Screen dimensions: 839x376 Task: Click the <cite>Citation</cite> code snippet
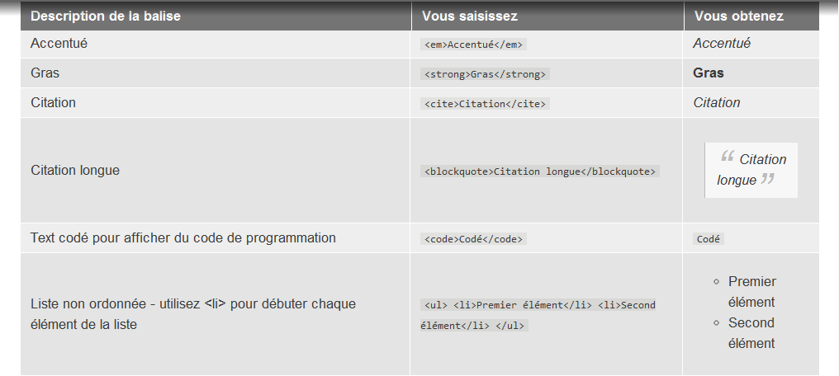[x=485, y=104]
